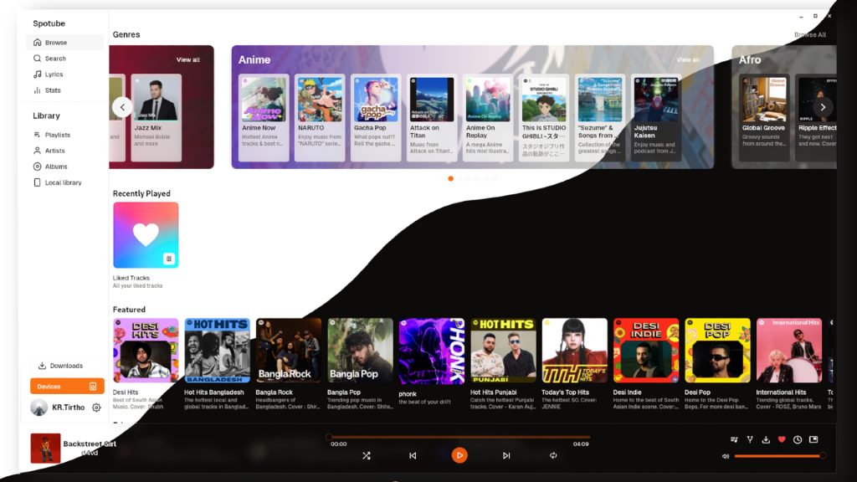Viewport: 857px width, 482px height.
Task: Toggle repeat mode
Action: coord(552,455)
